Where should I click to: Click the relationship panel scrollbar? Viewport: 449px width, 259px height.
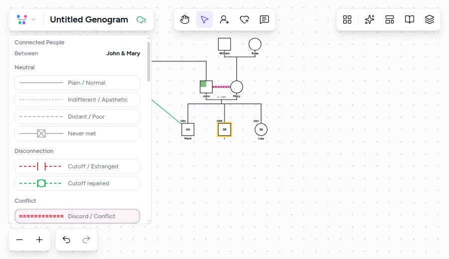point(149,61)
